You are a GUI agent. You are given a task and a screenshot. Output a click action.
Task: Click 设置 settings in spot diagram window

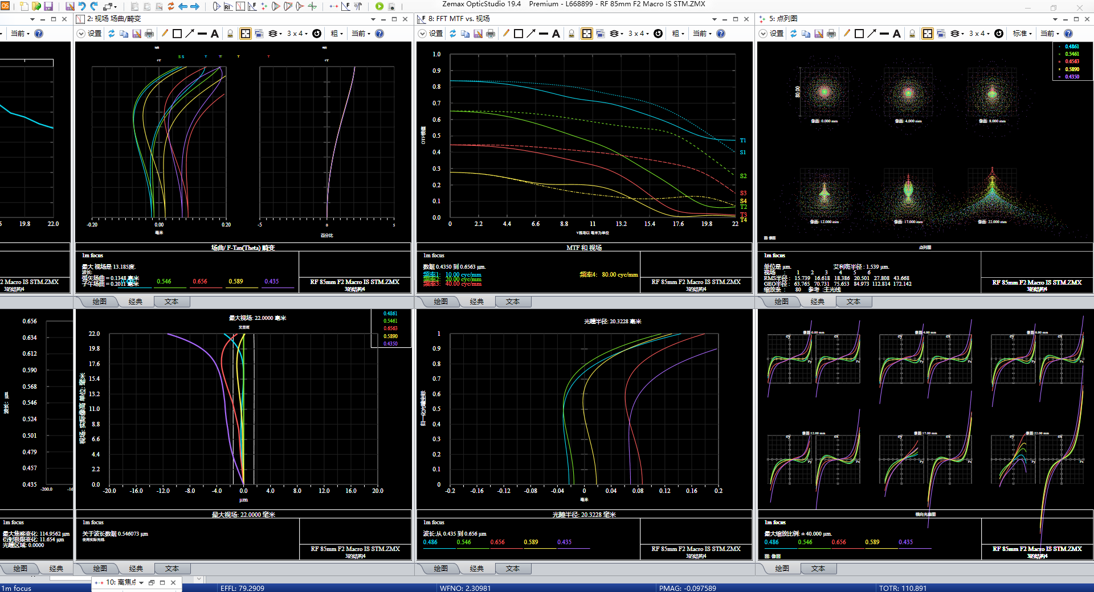777,34
